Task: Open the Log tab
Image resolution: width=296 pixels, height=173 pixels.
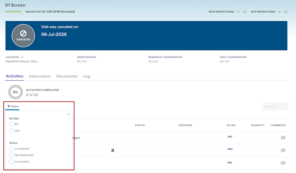Action: pos(86,76)
